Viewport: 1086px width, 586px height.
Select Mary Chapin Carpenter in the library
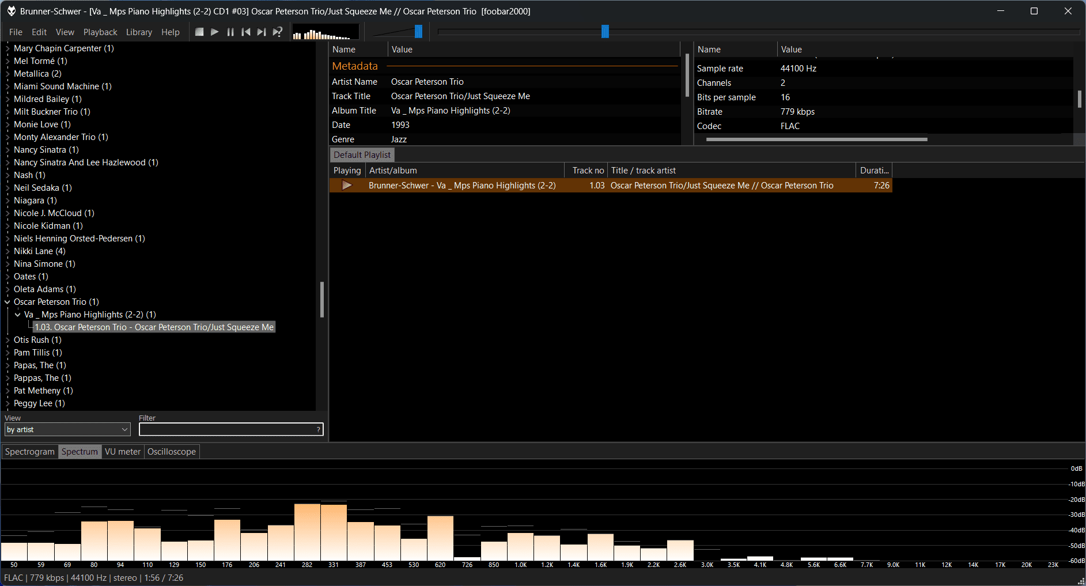point(64,48)
